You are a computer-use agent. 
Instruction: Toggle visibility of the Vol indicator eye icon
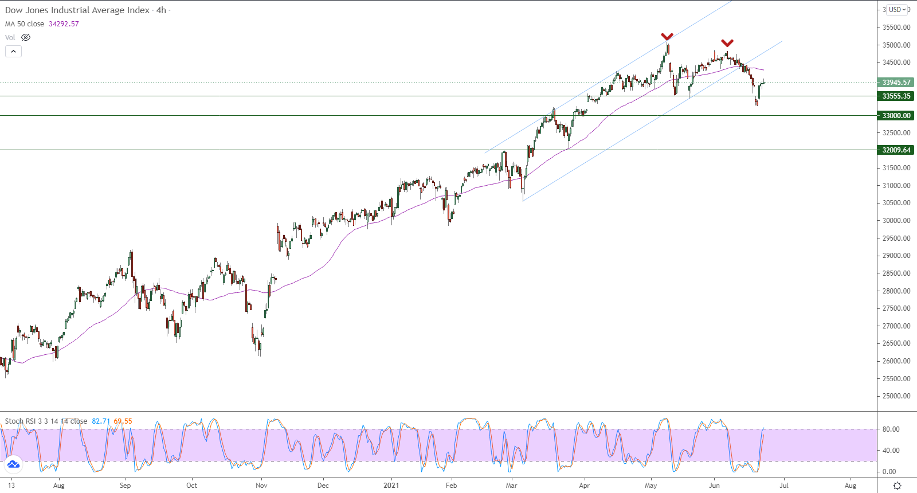(x=26, y=37)
